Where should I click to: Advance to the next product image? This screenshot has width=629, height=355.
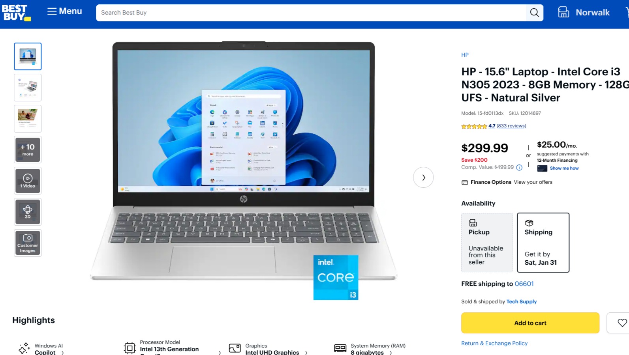(423, 177)
